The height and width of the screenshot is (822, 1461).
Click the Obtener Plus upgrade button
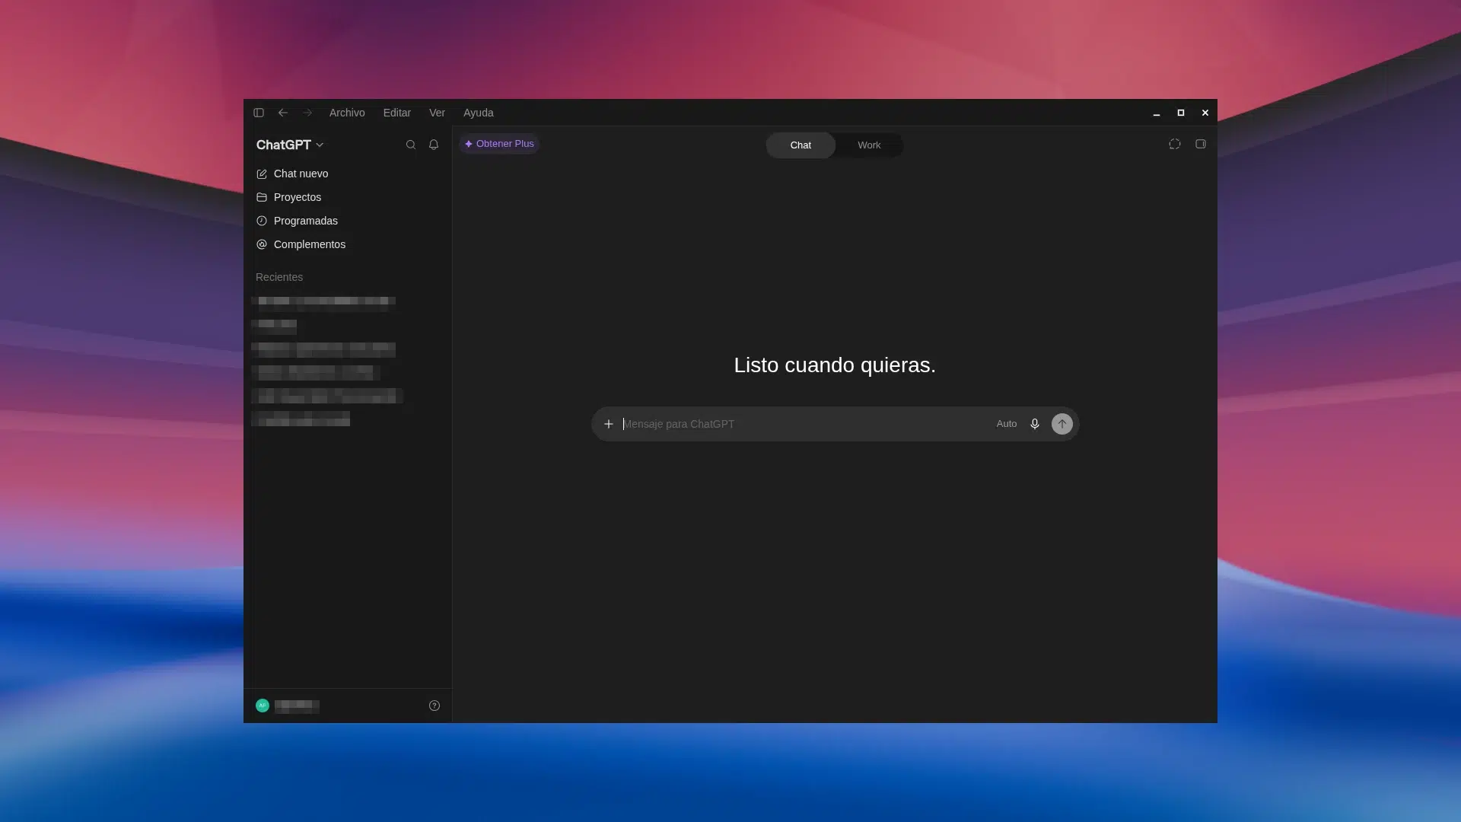click(x=499, y=144)
